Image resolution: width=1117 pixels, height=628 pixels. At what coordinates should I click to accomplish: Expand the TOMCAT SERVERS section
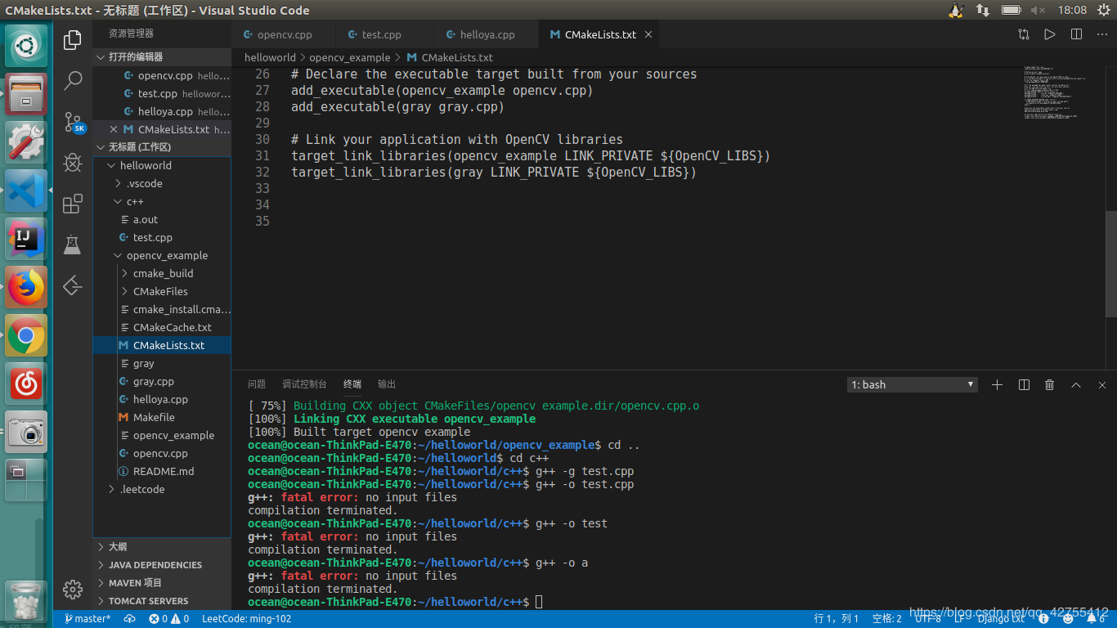point(162,601)
